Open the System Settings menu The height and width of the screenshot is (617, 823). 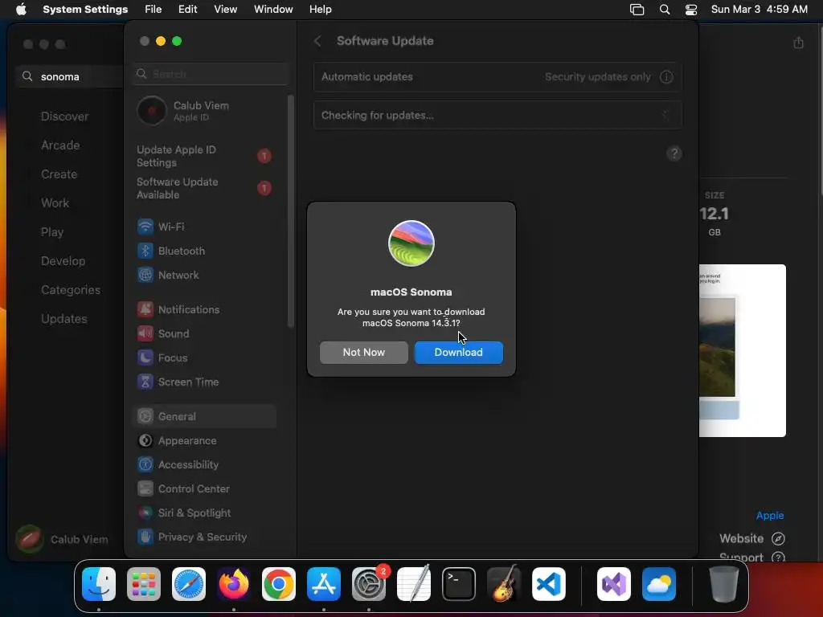coord(85,10)
